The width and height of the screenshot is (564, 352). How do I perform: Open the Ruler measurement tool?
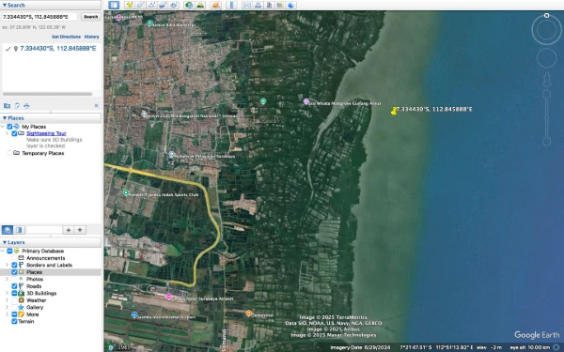[x=231, y=5]
